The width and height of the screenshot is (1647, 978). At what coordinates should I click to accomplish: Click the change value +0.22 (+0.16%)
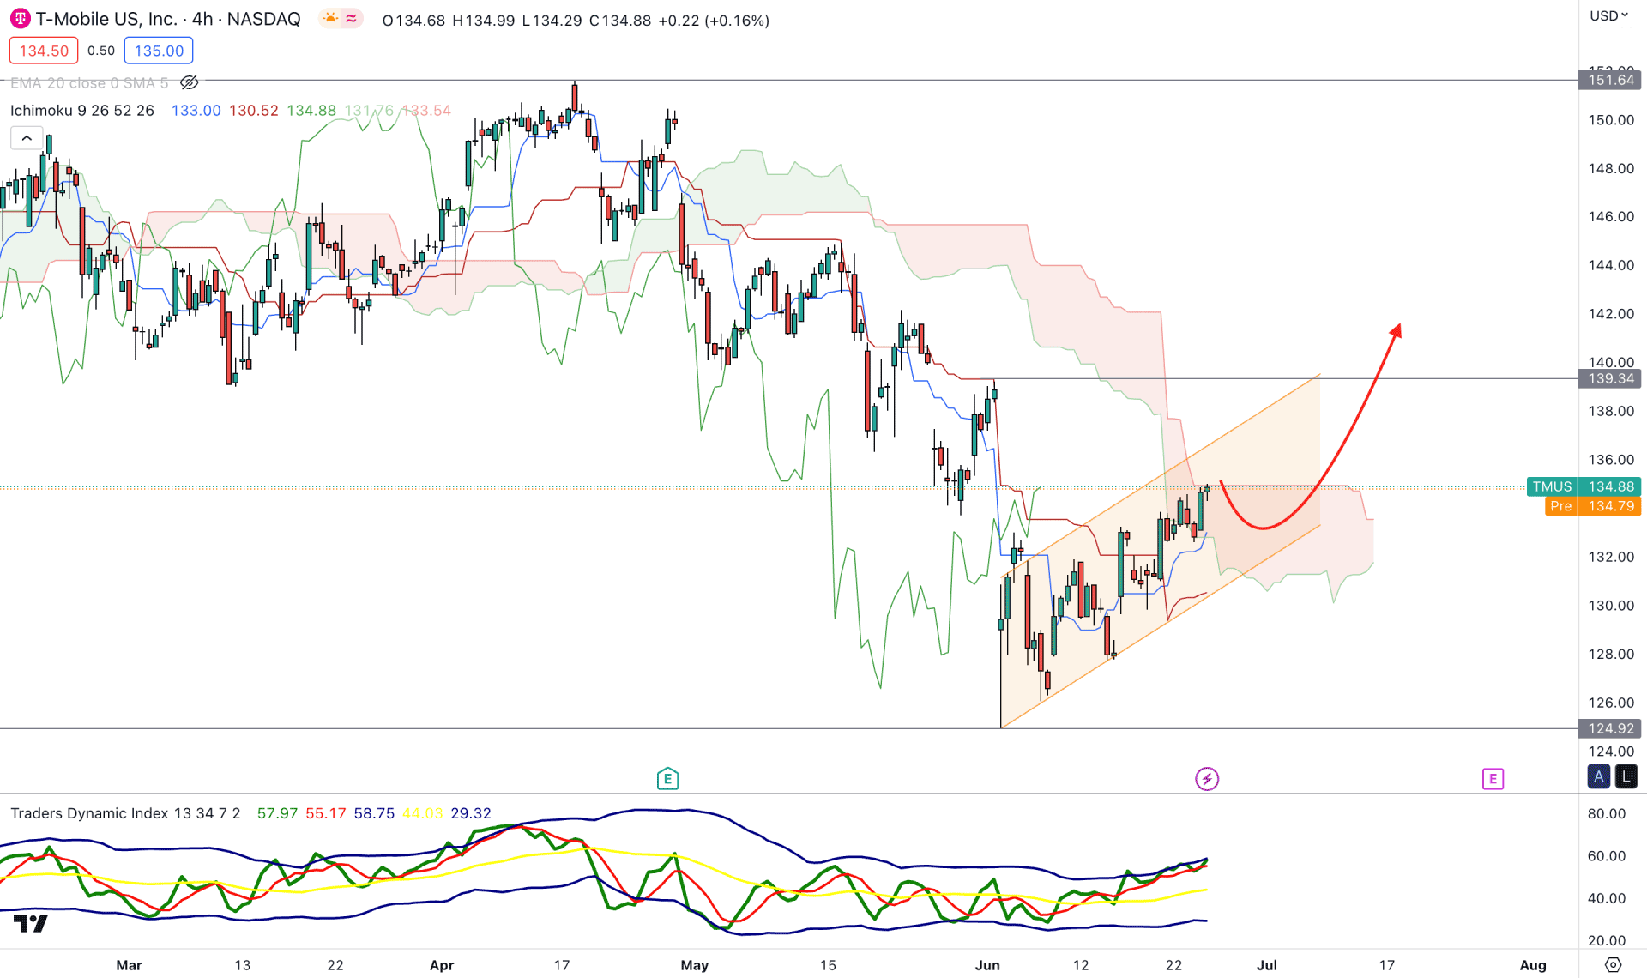[x=714, y=21]
